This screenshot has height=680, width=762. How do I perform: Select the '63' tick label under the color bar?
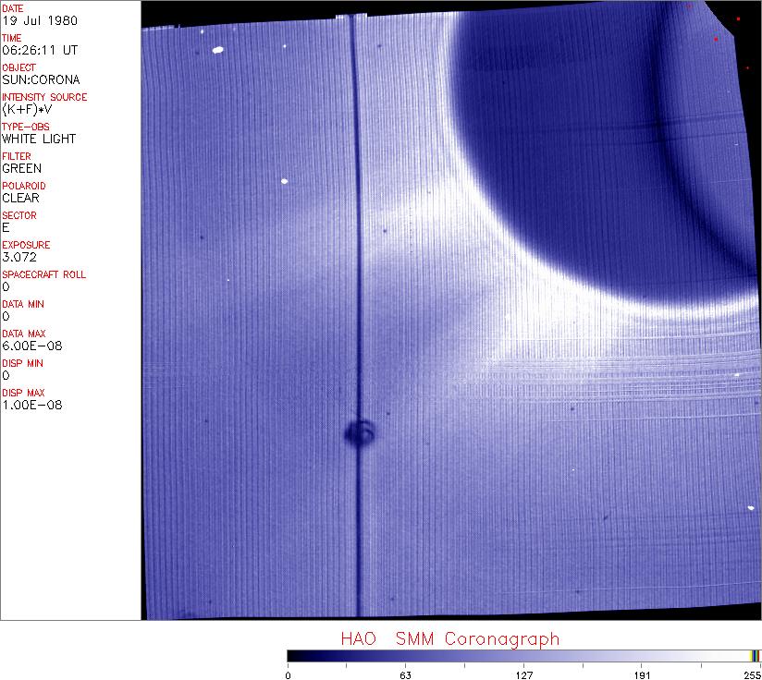(x=405, y=674)
